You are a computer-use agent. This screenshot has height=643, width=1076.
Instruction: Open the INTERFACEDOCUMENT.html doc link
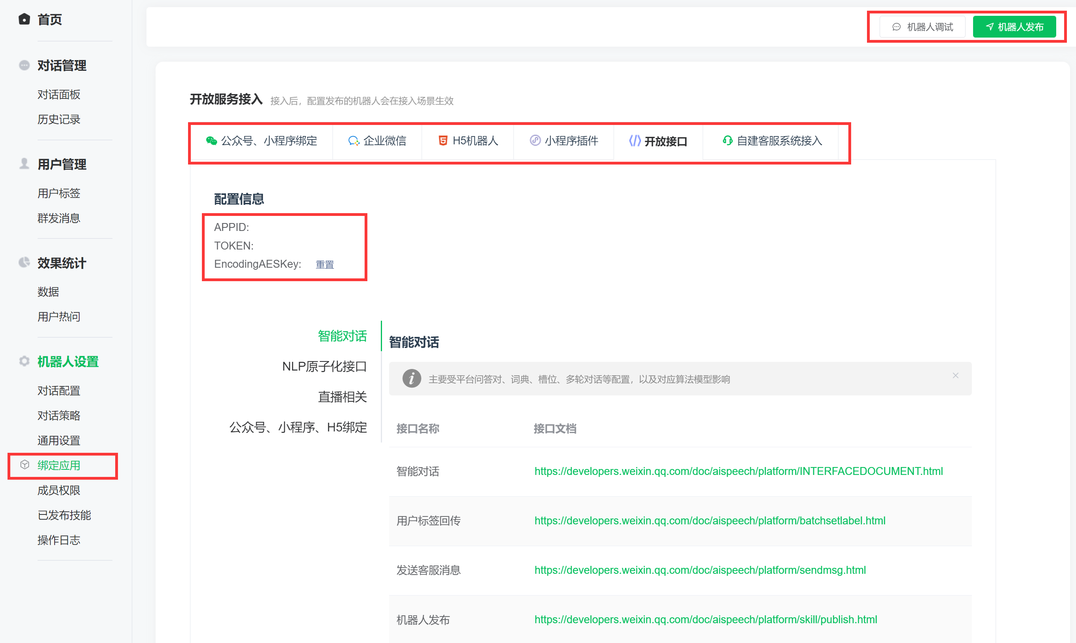point(738,471)
